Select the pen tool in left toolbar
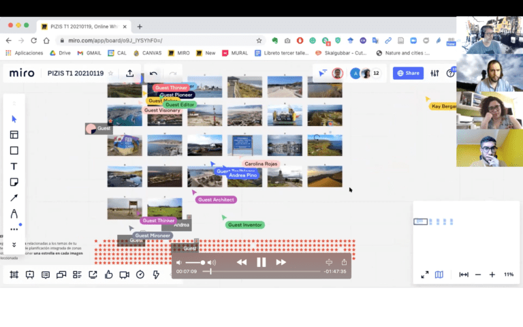This screenshot has height=327, width=523. click(14, 213)
